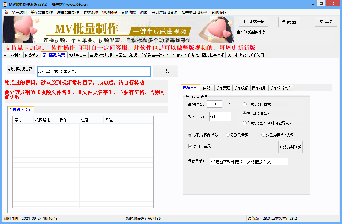Open the 新手第一次用 menu

(x=16, y=13)
